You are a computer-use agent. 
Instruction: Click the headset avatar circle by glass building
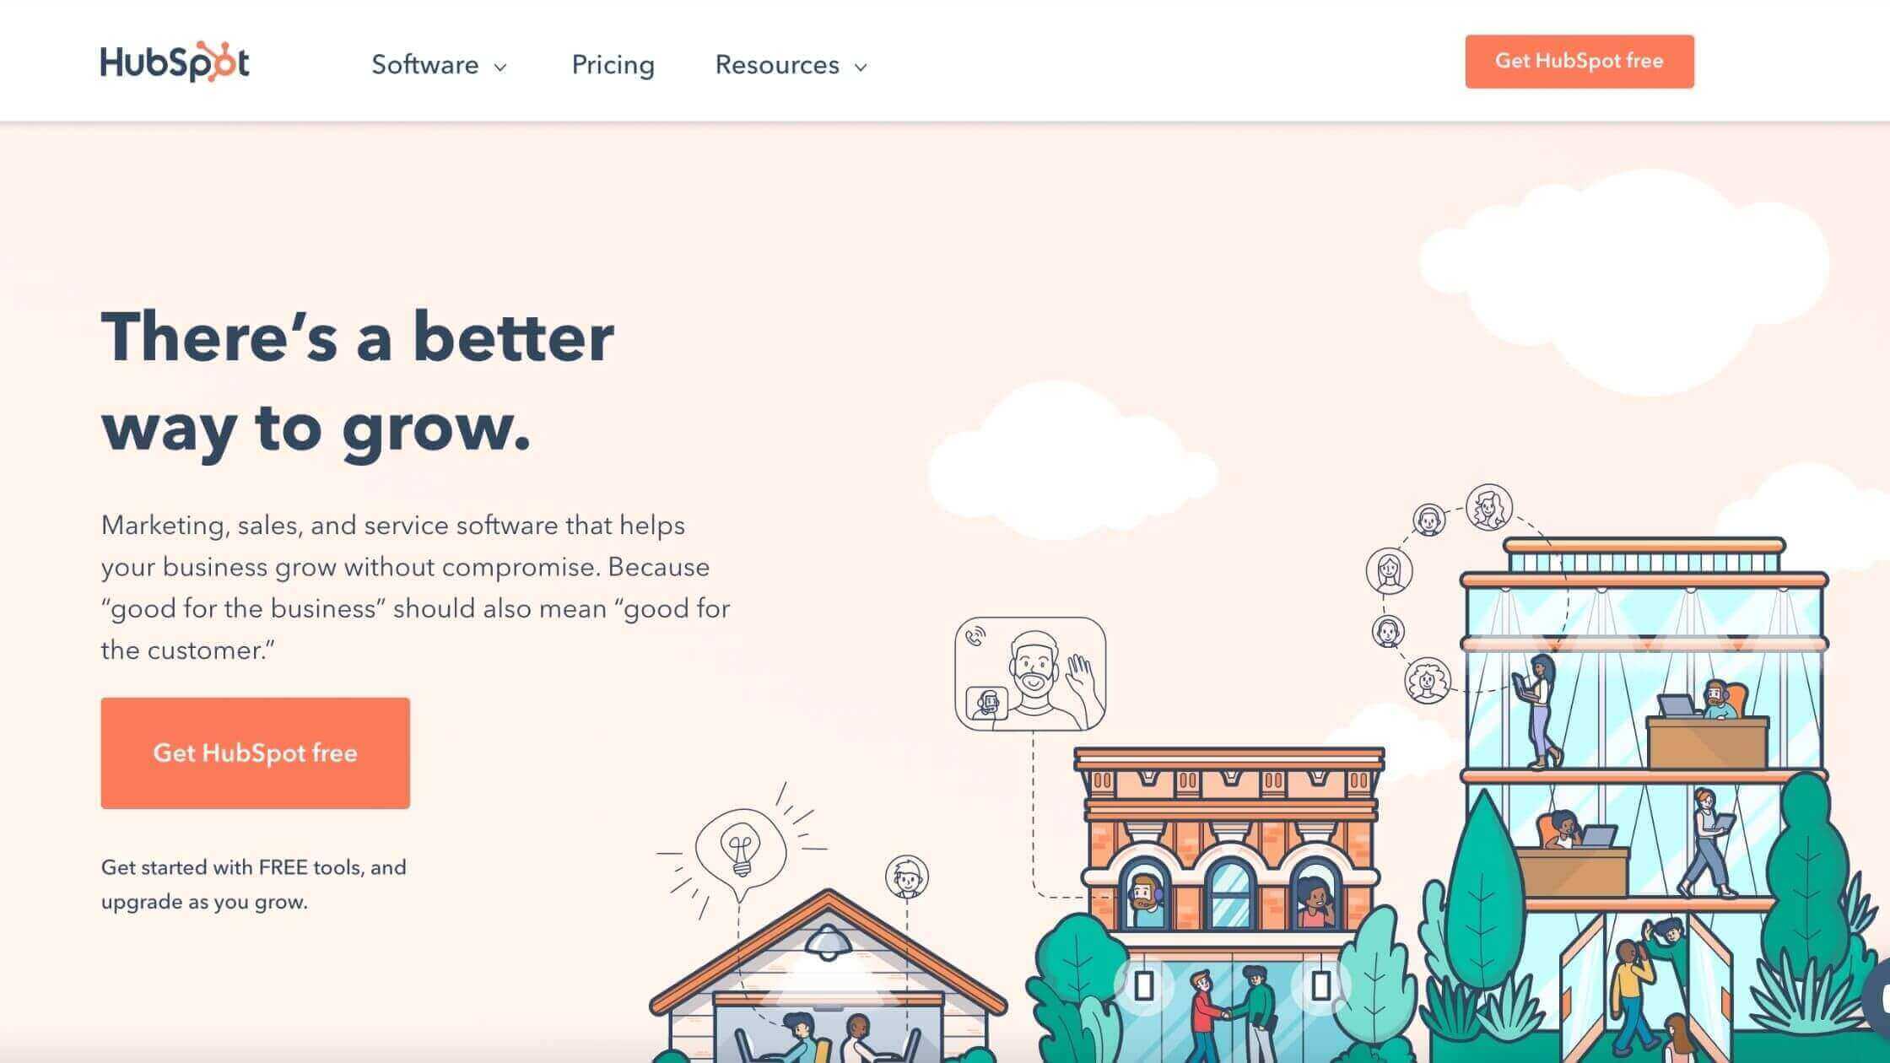(x=1388, y=631)
